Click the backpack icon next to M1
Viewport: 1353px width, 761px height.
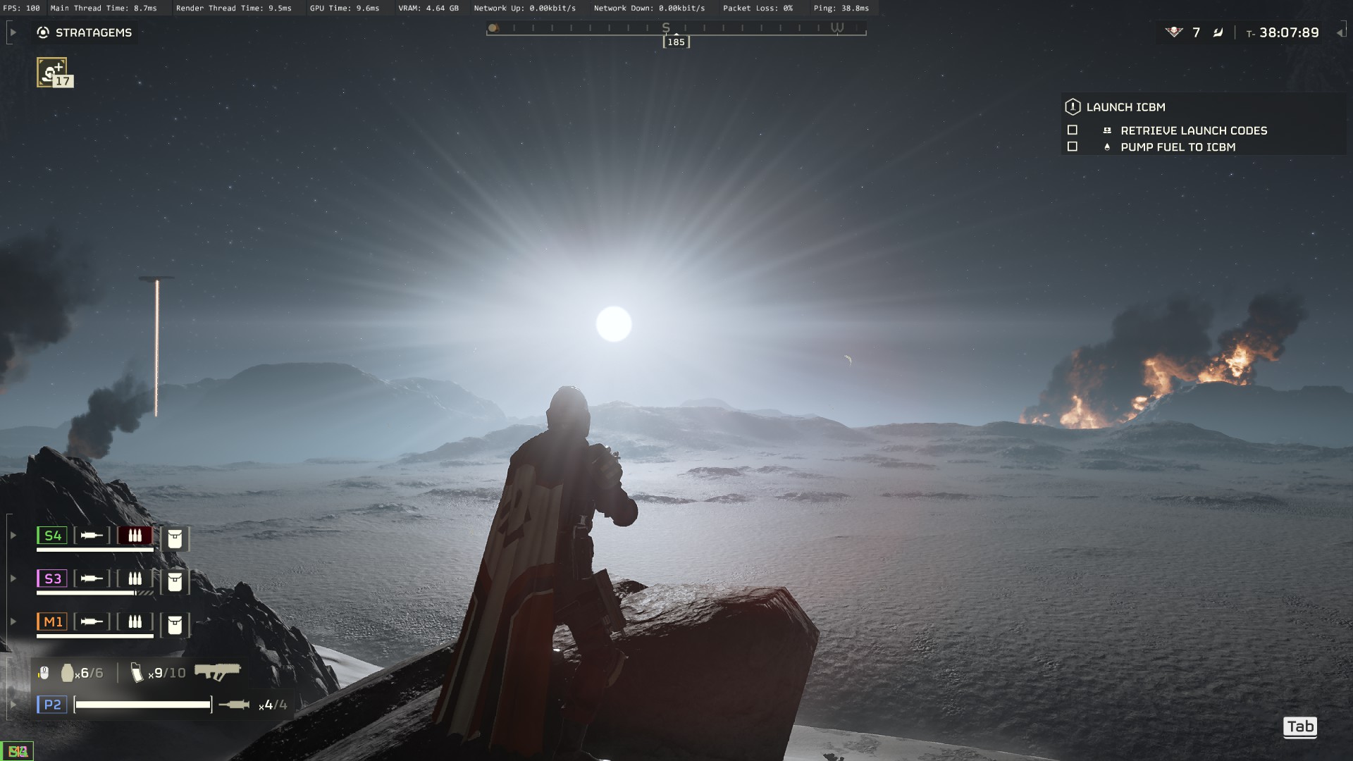pyautogui.click(x=175, y=624)
